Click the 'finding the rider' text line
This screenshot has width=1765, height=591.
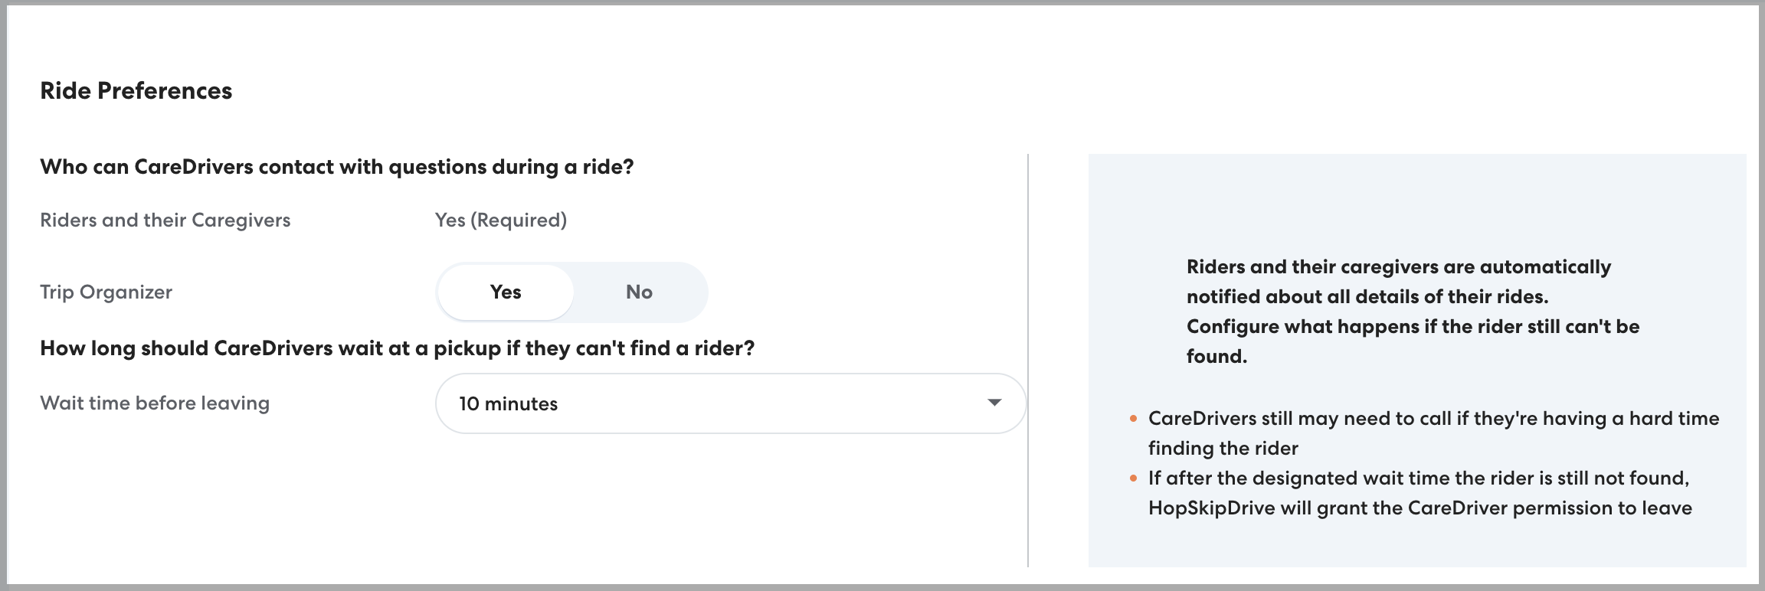click(x=1223, y=449)
